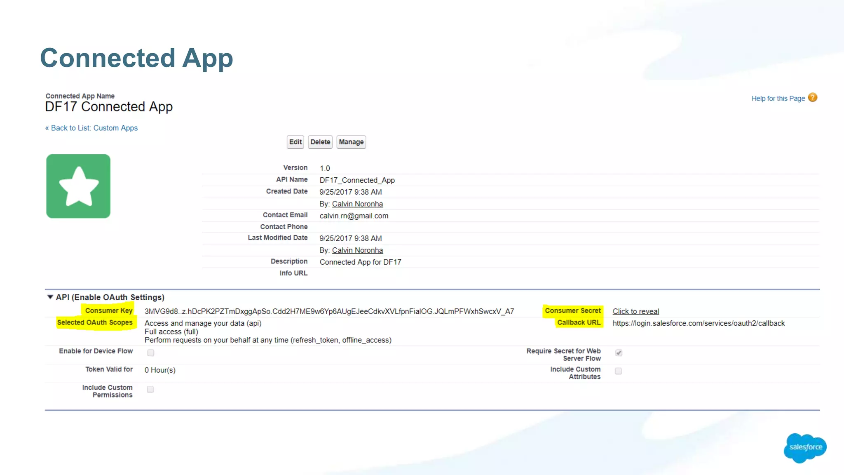Click the 'Full access (full)' scope

click(171, 332)
